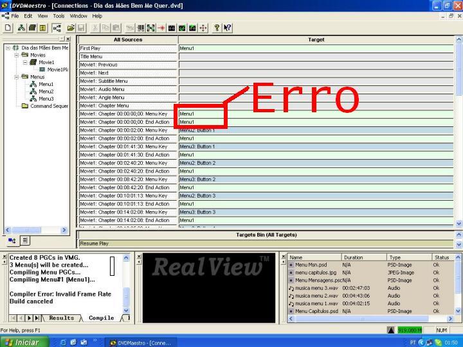This screenshot has height=347, width=463.
Task: Click the new menu tree icon in toolbar
Action: (22, 28)
